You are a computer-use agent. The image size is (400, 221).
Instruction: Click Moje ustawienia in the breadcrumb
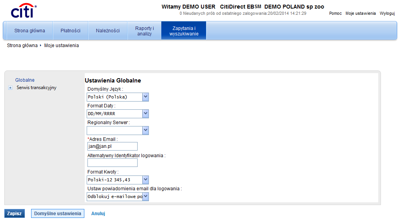(61, 46)
